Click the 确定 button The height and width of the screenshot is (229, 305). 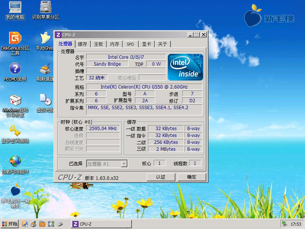[192, 177]
